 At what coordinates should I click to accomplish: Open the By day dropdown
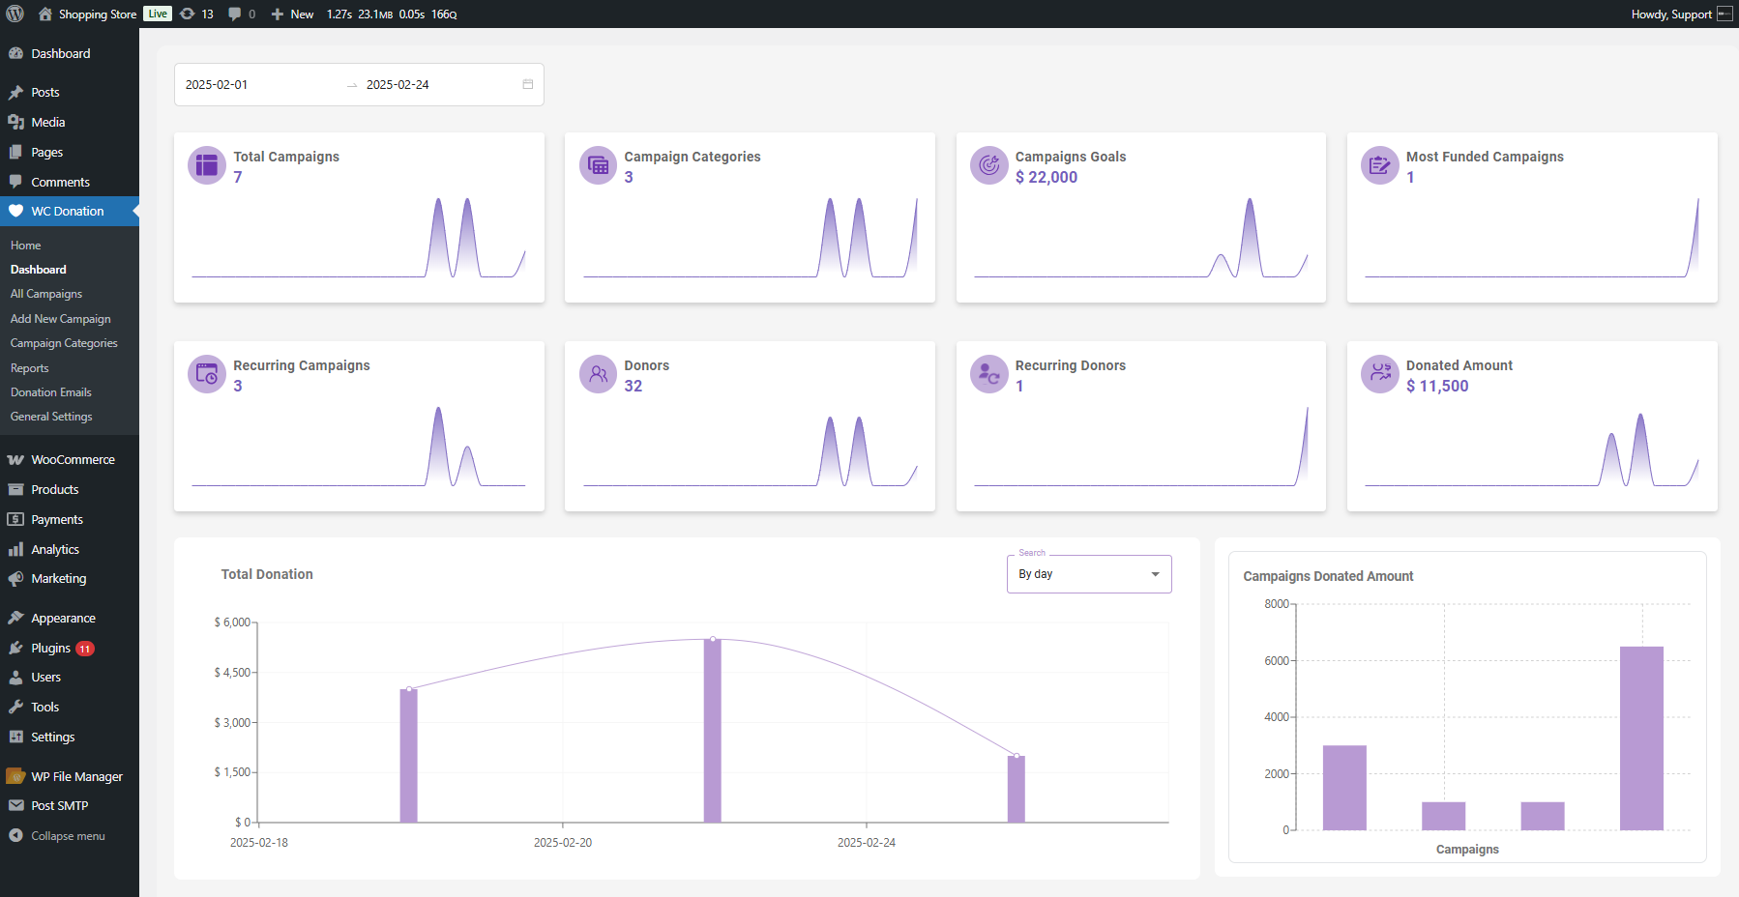pyautogui.click(x=1088, y=574)
